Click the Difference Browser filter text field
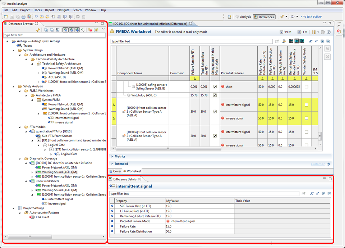The image size is (345, 248). click(x=54, y=35)
